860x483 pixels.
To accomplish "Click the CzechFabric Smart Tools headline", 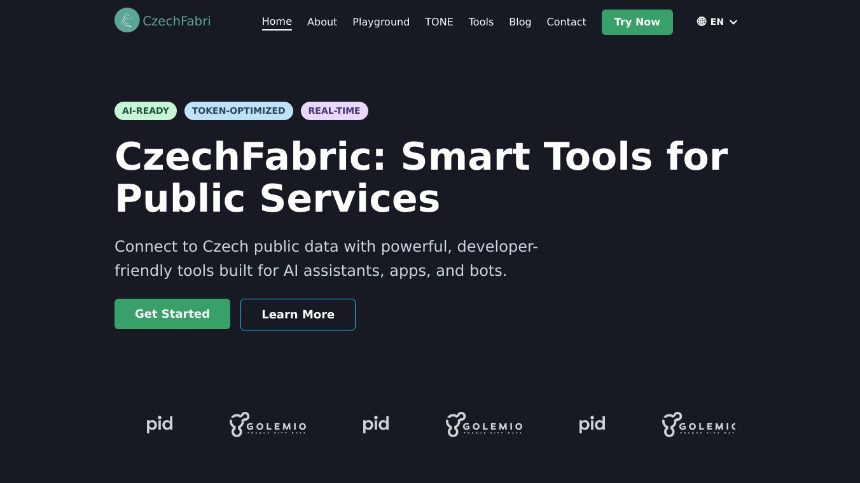I will click(x=421, y=177).
